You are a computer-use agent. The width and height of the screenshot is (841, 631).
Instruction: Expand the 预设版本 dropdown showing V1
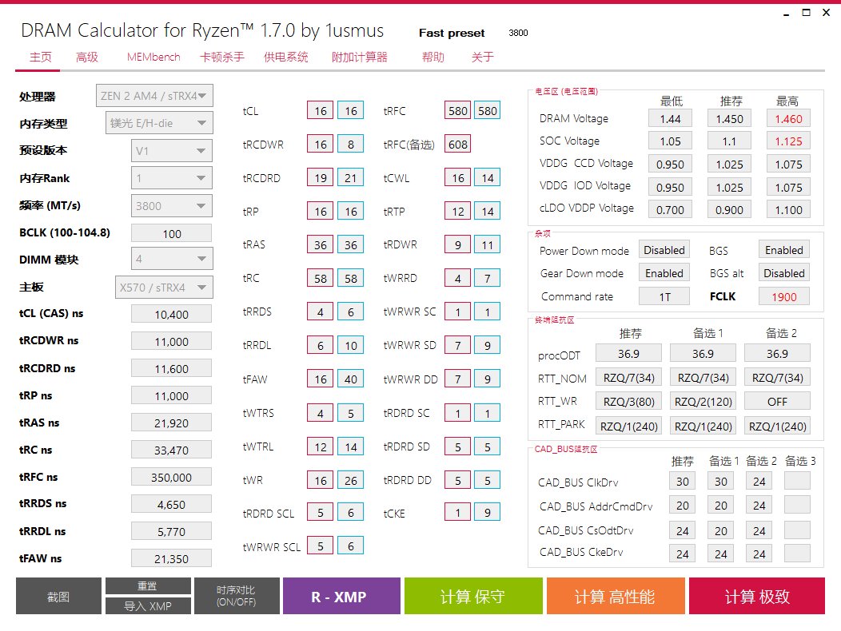(x=172, y=151)
